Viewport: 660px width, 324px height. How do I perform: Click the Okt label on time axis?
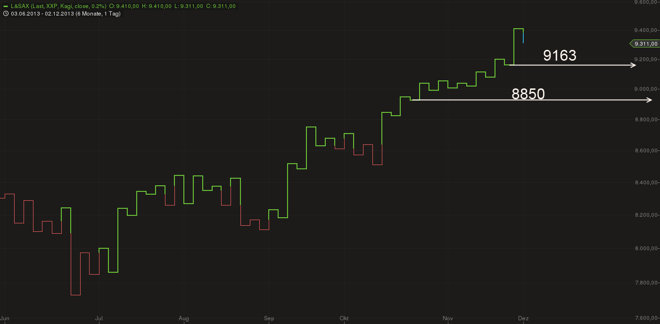coord(344,318)
